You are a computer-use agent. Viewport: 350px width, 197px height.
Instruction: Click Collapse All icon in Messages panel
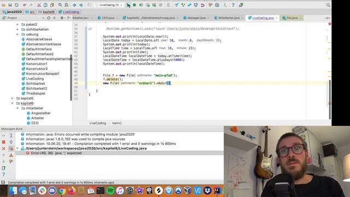click(x=11, y=142)
